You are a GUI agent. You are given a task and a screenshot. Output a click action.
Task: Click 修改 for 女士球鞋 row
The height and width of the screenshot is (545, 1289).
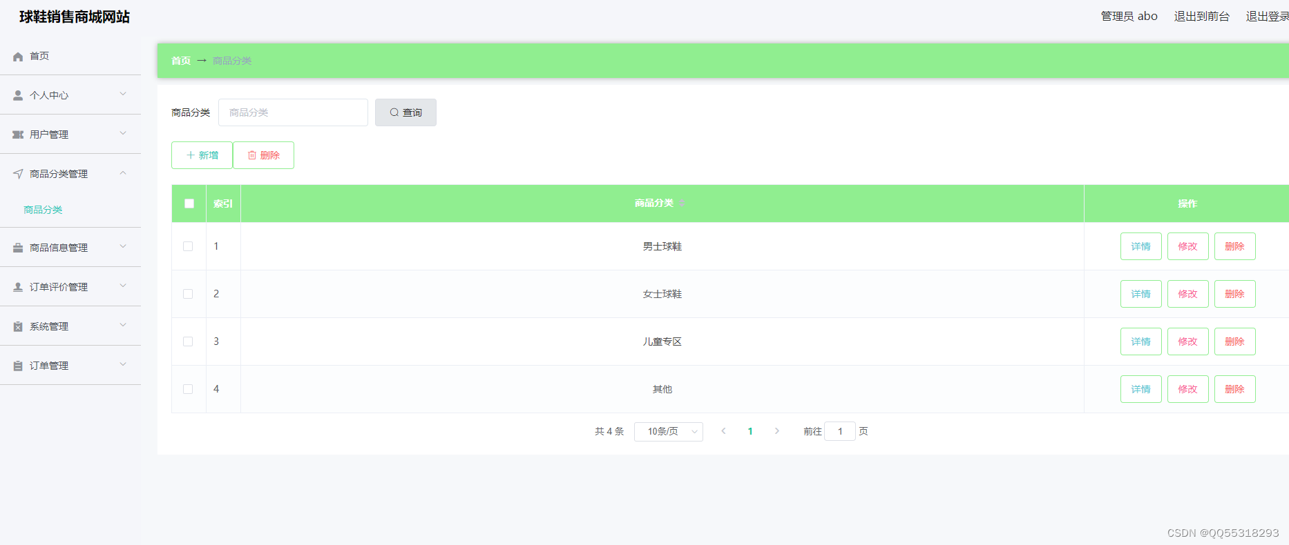click(x=1188, y=294)
